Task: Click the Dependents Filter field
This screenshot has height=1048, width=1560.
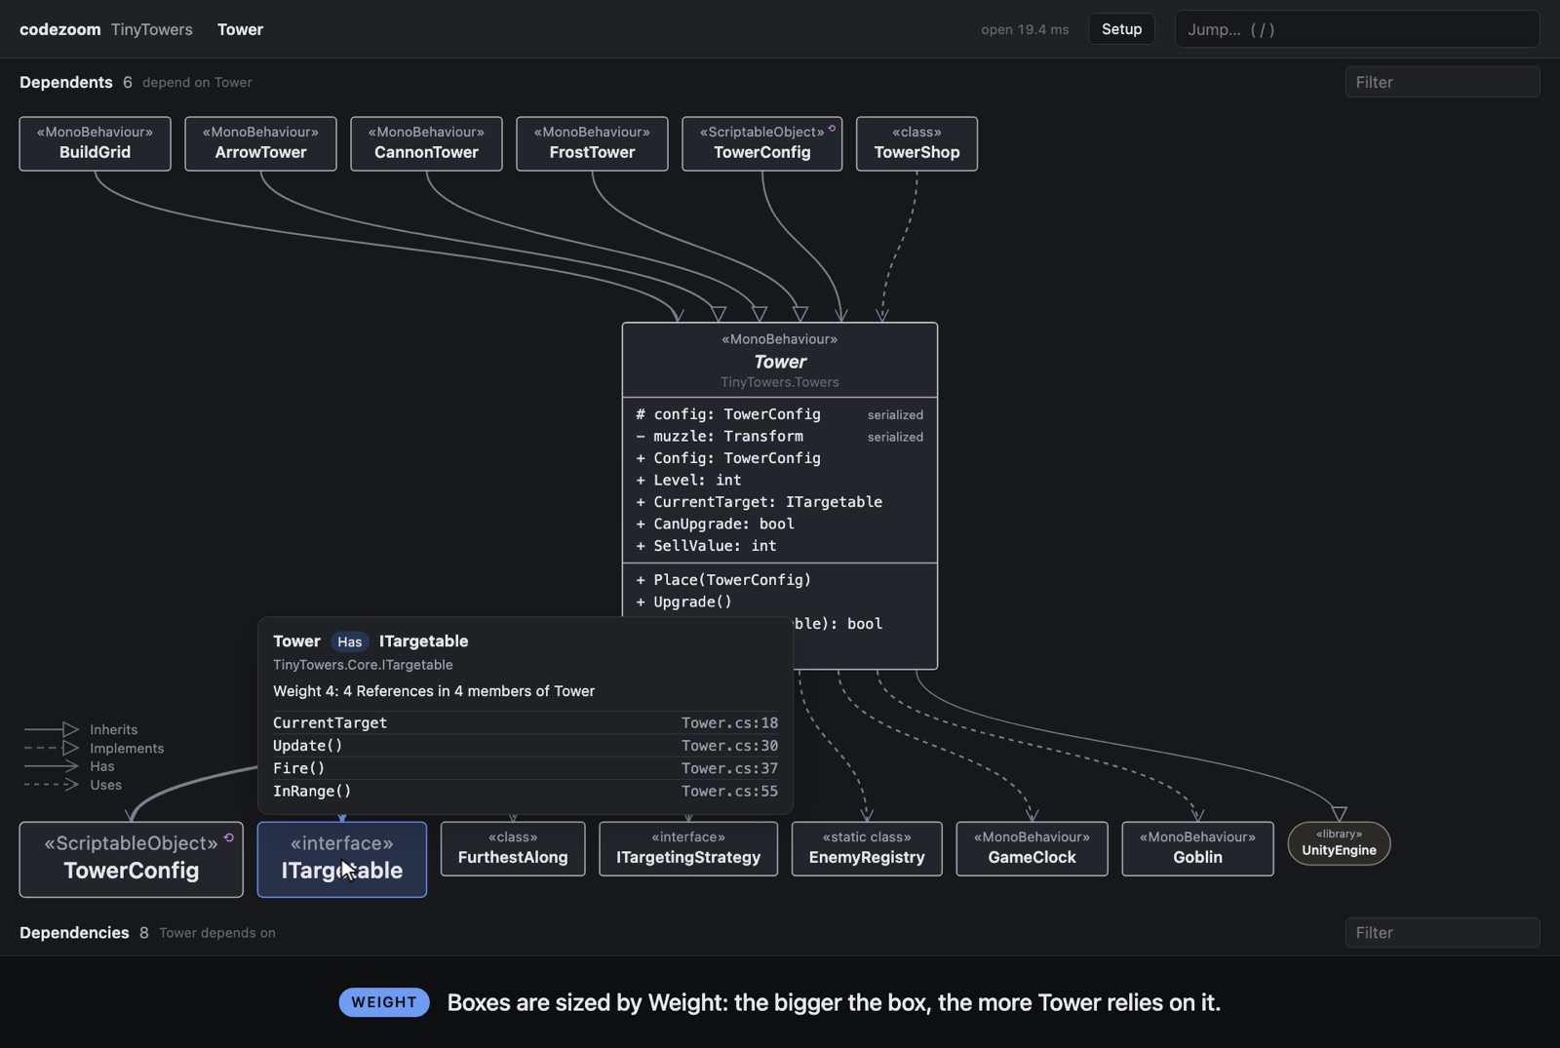Action: pos(1442,82)
